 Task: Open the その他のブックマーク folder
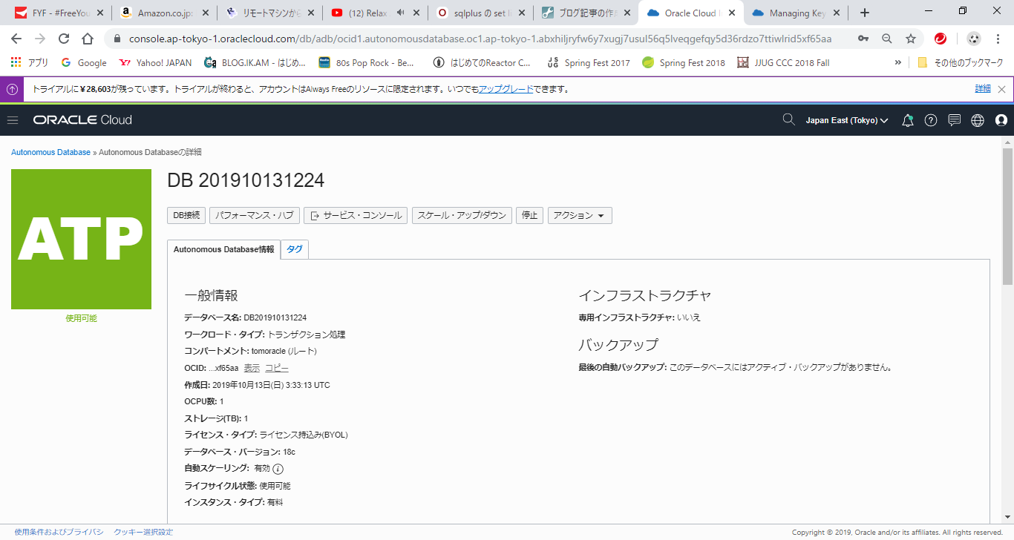coord(961,63)
